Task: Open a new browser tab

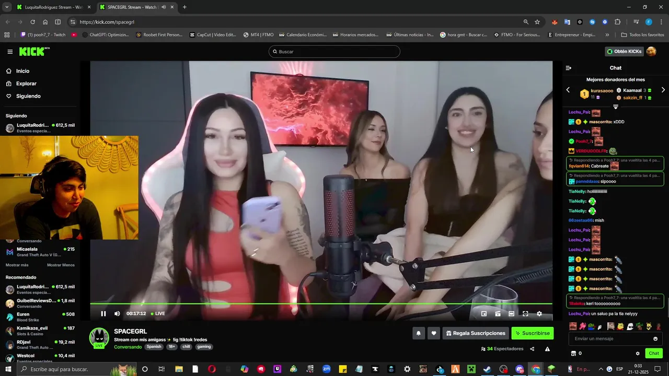Action: click(x=184, y=7)
